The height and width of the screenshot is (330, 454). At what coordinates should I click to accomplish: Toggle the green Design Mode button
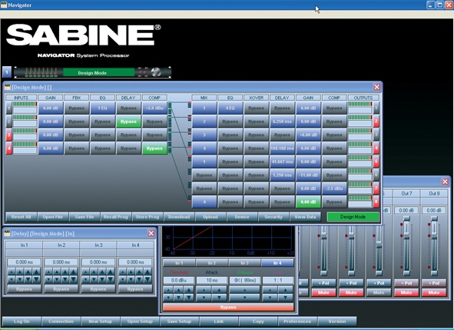(353, 217)
